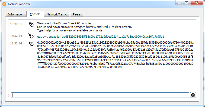
Task: Click the bold 'Ctrl-L' shortcut text
Action: [107, 27]
